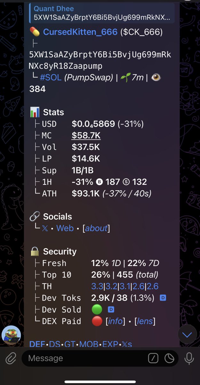Tap the blue D badge beside Dev Sold
200x385 pixels.
111,310
